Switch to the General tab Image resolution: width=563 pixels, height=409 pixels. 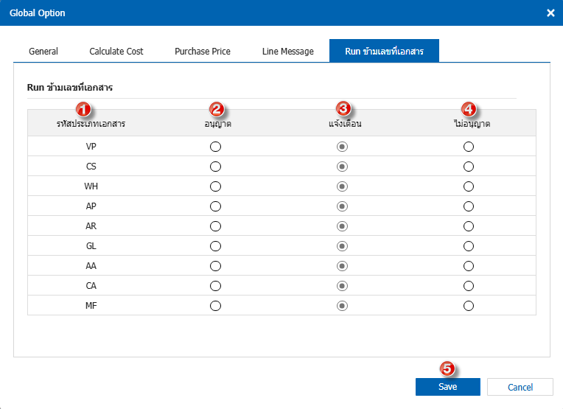(x=43, y=52)
